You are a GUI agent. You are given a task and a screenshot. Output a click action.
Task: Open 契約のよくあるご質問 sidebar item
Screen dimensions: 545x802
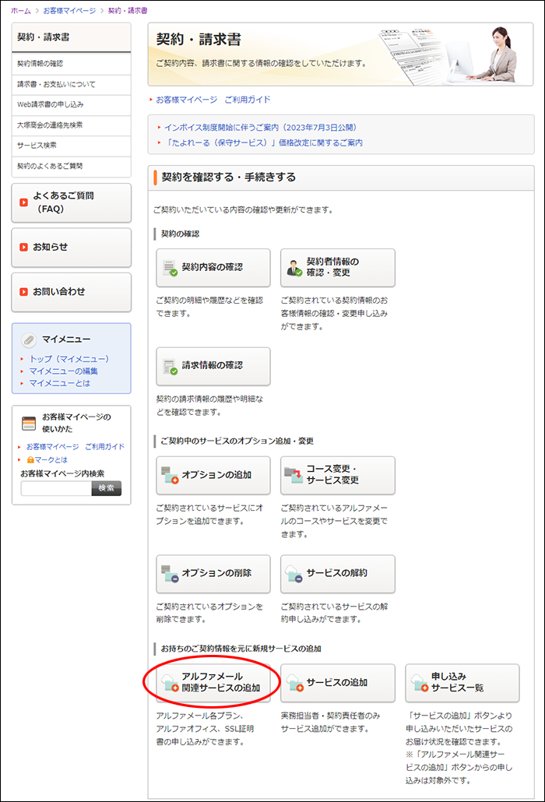(x=71, y=166)
